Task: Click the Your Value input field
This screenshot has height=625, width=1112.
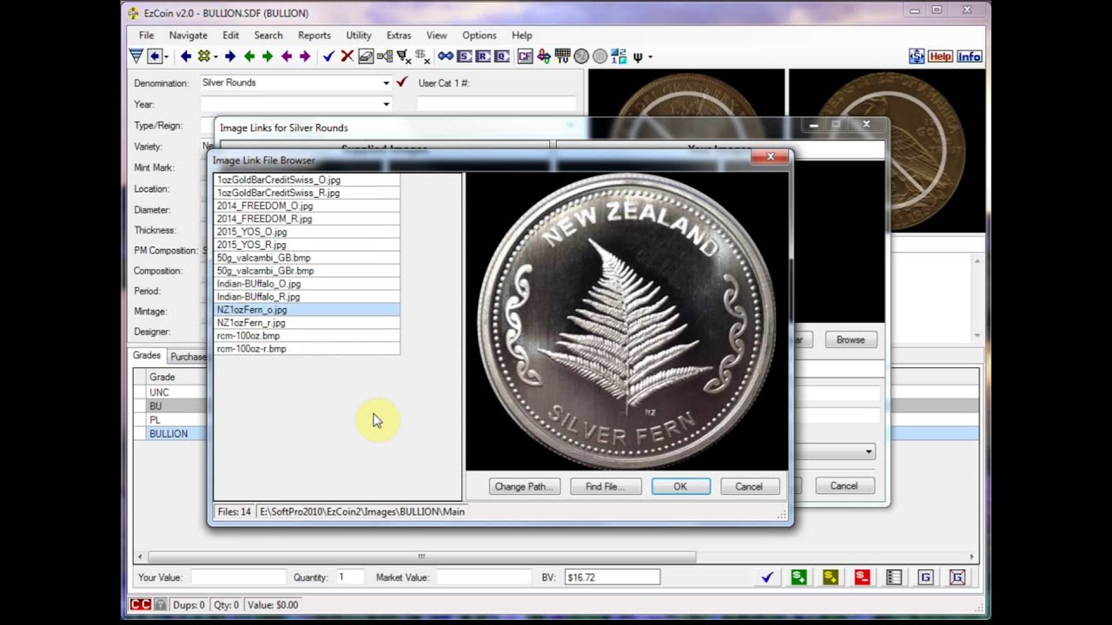Action: [238, 577]
